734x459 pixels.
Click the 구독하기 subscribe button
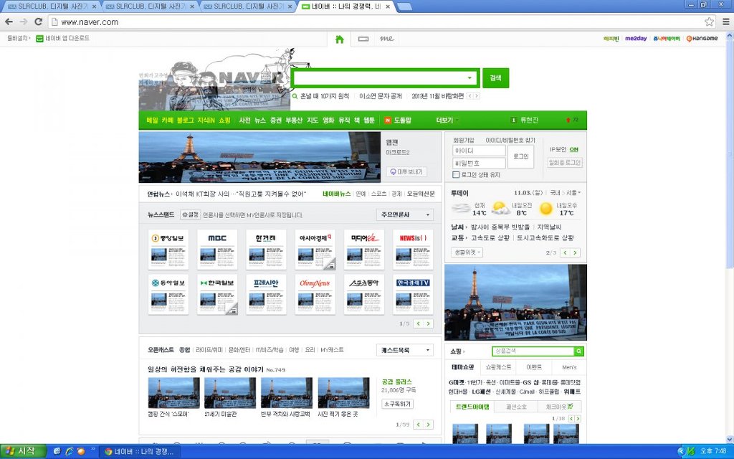397,404
